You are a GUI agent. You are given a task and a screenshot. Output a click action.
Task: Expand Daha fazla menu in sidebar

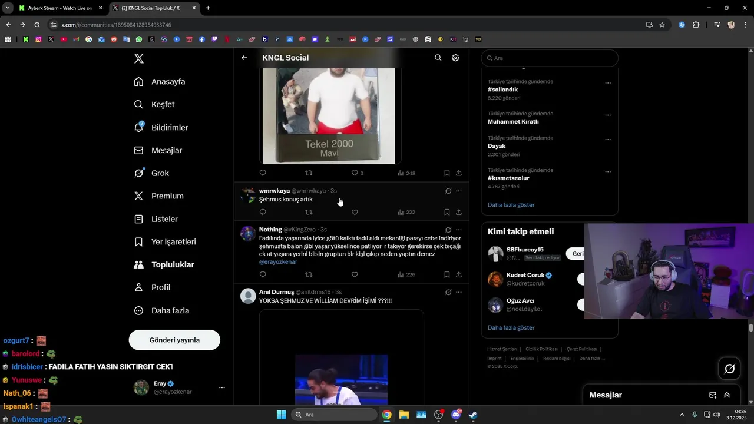(x=161, y=310)
